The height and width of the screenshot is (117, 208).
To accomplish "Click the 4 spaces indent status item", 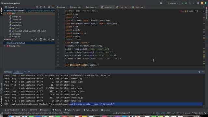I will 187,113.
